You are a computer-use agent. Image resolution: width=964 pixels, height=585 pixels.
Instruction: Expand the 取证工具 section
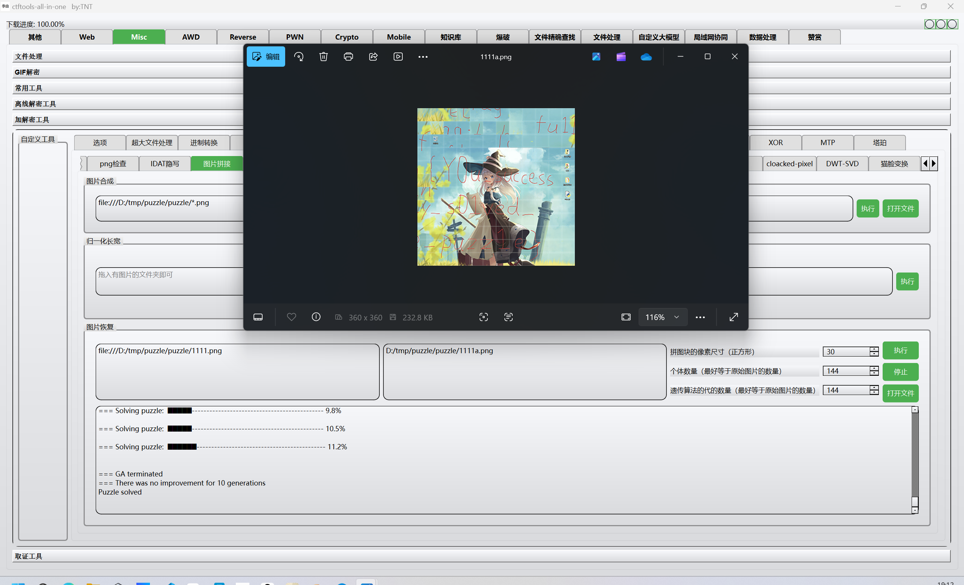click(481, 556)
